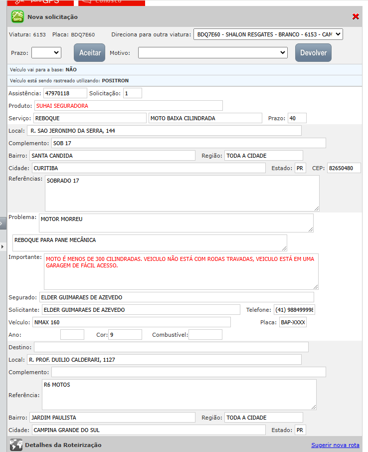Click the Telefone input field
Viewport: 368px width, 452px height.
coord(294,310)
